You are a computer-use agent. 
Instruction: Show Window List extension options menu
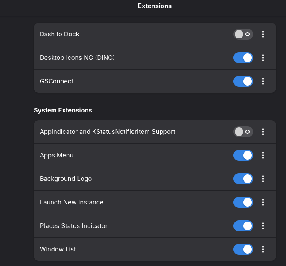(x=263, y=249)
